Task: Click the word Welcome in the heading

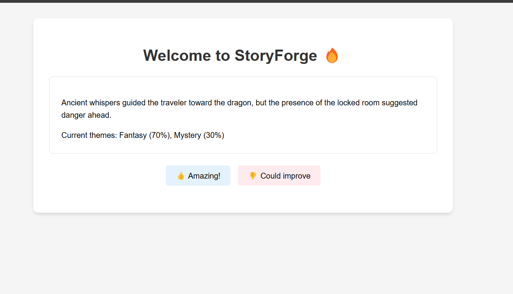Action: pos(177,55)
